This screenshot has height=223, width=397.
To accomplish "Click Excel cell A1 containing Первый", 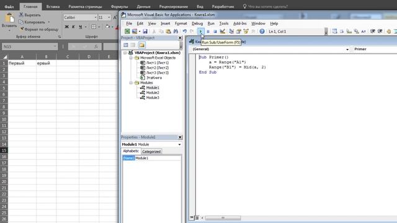I will (22, 63).
